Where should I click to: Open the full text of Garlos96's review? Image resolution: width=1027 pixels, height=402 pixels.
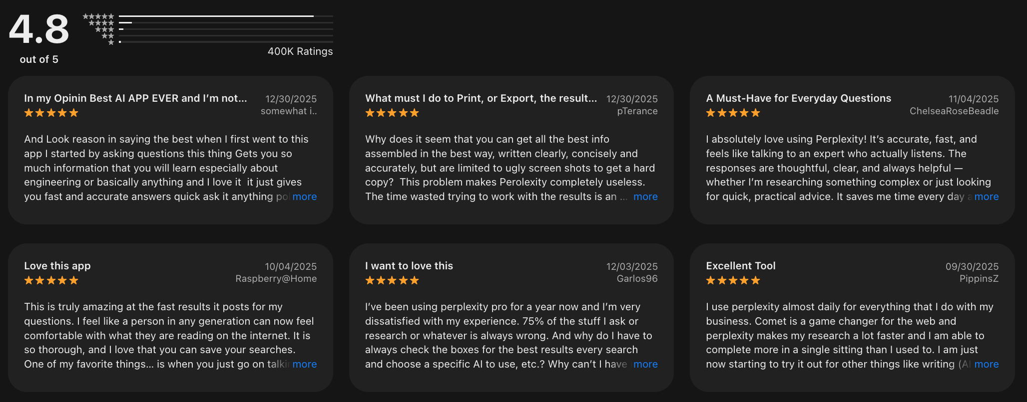tap(645, 364)
